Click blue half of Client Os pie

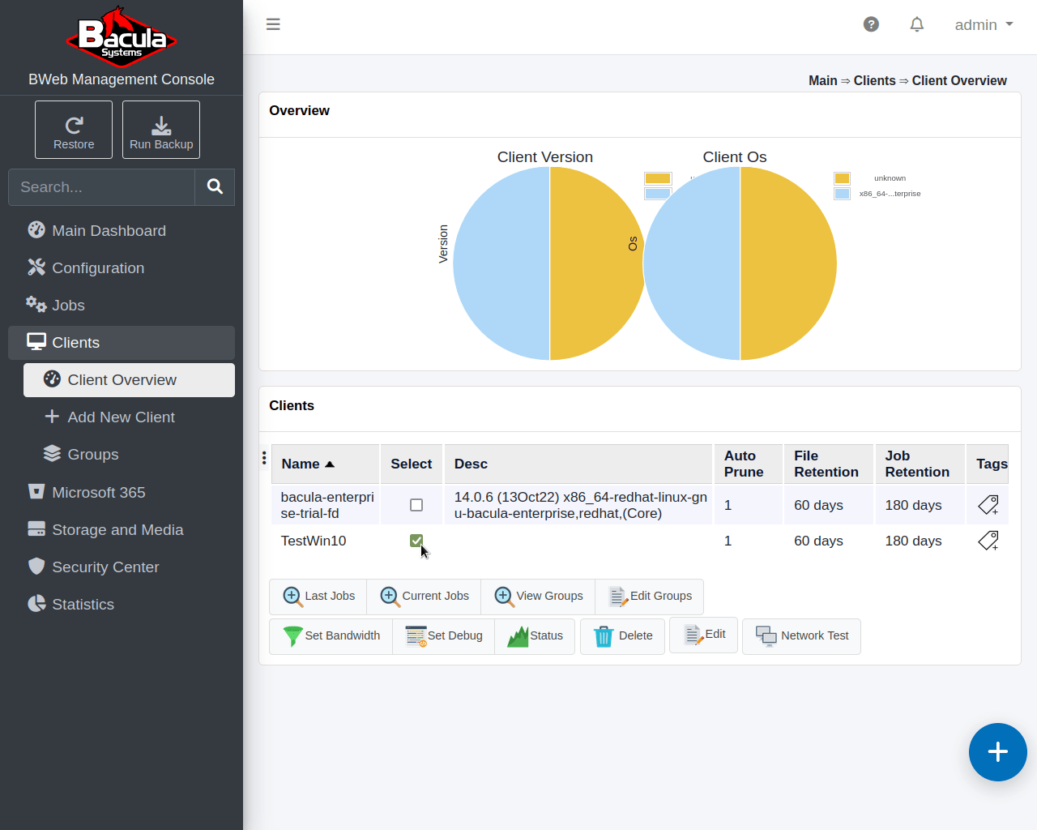pos(693,263)
